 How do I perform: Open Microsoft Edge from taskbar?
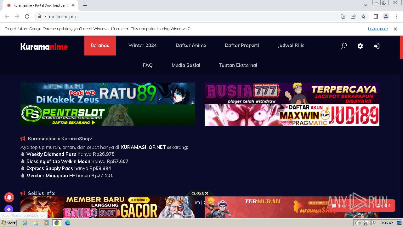point(68,223)
